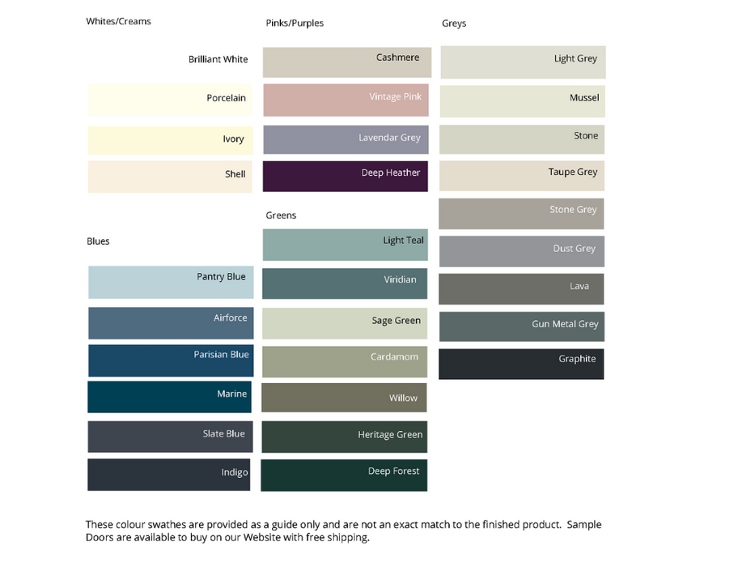Pick the Light Teal swatch

[x=346, y=245]
